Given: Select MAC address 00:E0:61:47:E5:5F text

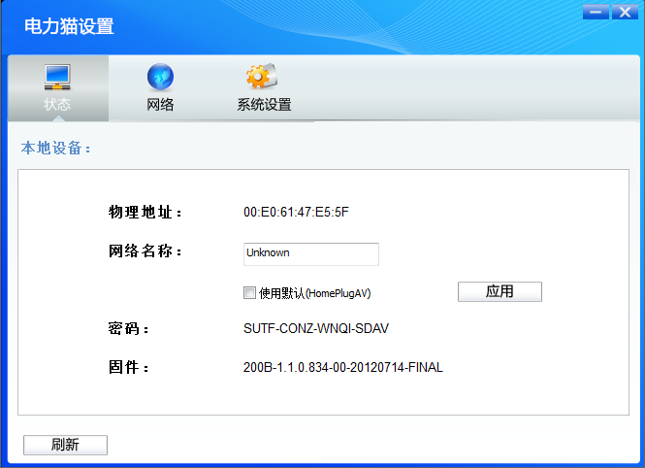Looking at the screenshot, I should point(296,212).
